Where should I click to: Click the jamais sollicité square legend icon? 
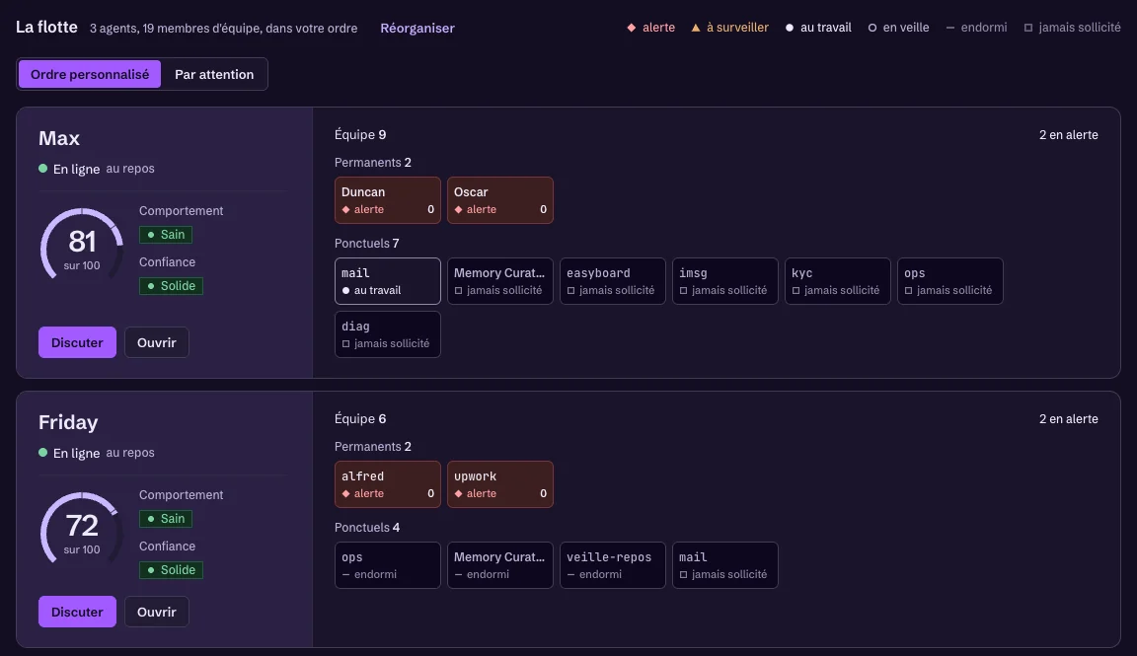click(x=1028, y=28)
